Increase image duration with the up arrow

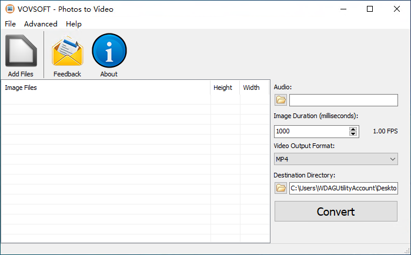pos(353,129)
